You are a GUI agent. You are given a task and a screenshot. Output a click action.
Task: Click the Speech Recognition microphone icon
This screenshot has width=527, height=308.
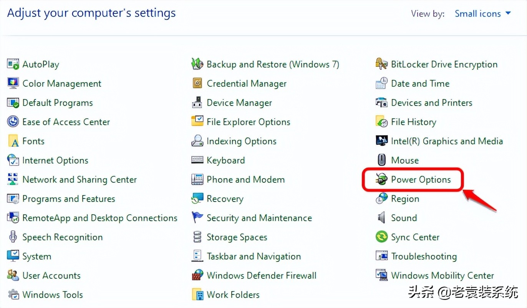click(13, 237)
